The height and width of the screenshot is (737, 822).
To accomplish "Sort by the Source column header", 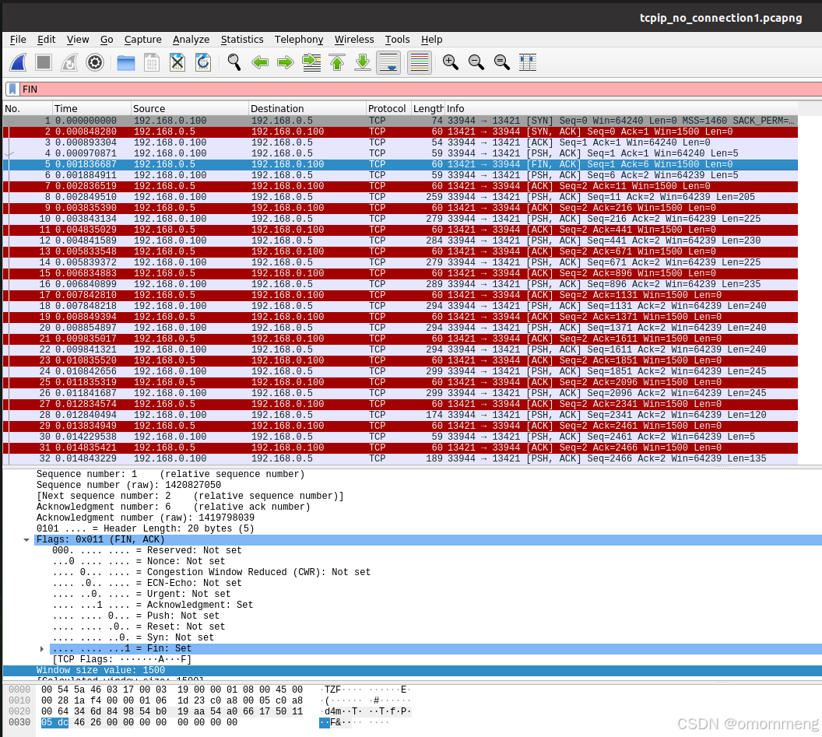I will 189,108.
